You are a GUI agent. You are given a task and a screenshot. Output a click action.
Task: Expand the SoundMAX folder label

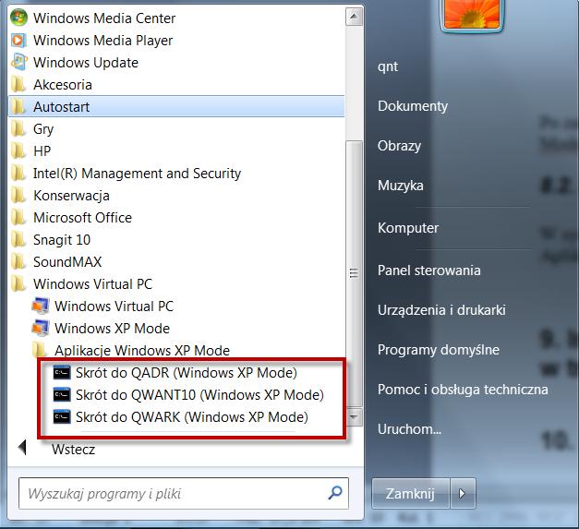click(x=67, y=262)
